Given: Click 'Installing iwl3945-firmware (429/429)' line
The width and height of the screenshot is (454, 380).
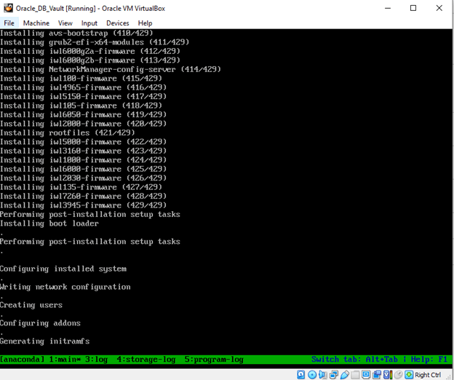Looking at the screenshot, I should click(x=84, y=205).
